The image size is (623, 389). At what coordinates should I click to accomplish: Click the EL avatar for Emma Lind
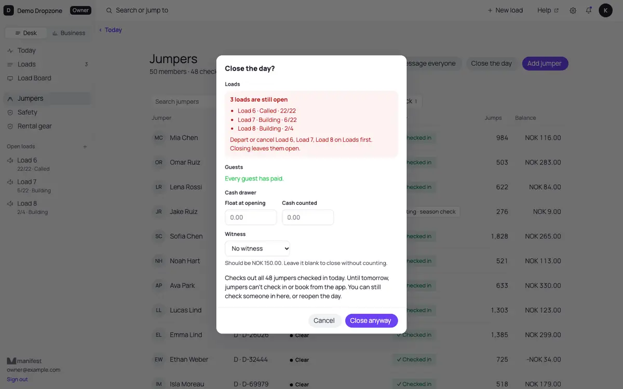point(159,335)
